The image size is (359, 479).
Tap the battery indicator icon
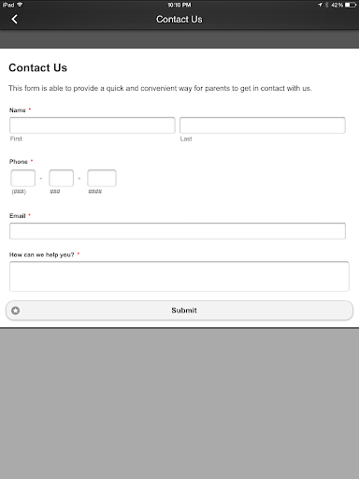pos(351,5)
